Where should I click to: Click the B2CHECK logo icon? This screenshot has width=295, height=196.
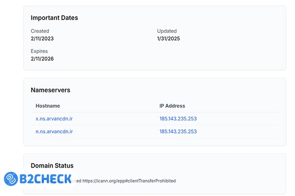pyautogui.click(x=12, y=178)
